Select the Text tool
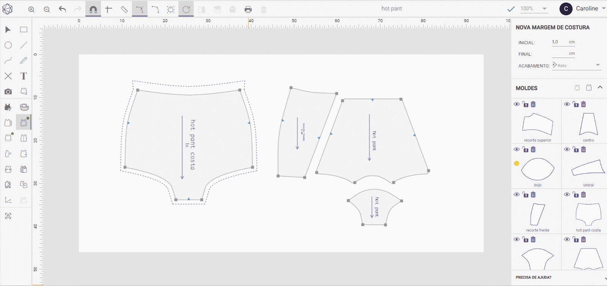 24,76
